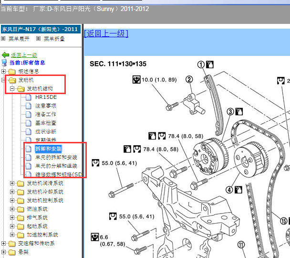
Task: Click the folder icon for 加速控制系统
Action: (21, 235)
